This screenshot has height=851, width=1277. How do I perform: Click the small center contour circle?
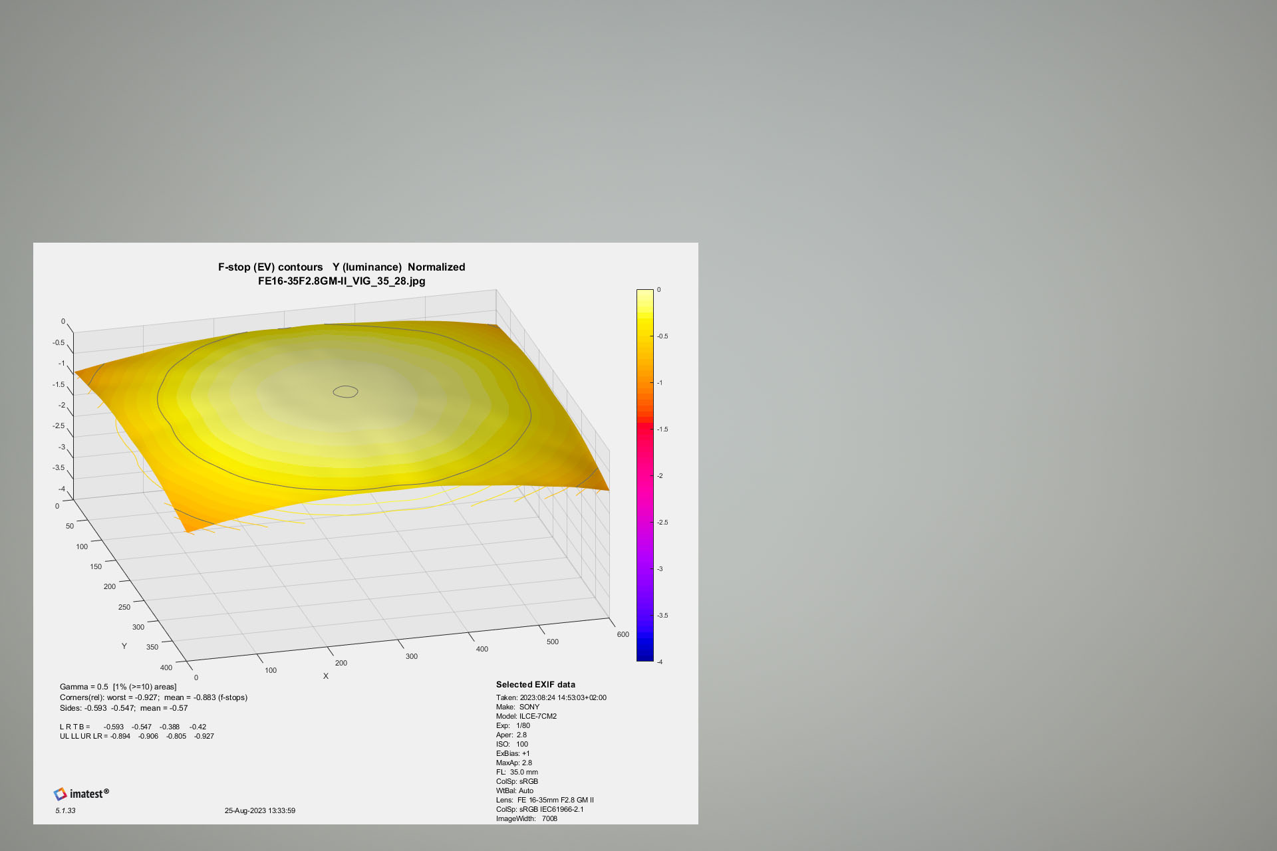pos(345,392)
